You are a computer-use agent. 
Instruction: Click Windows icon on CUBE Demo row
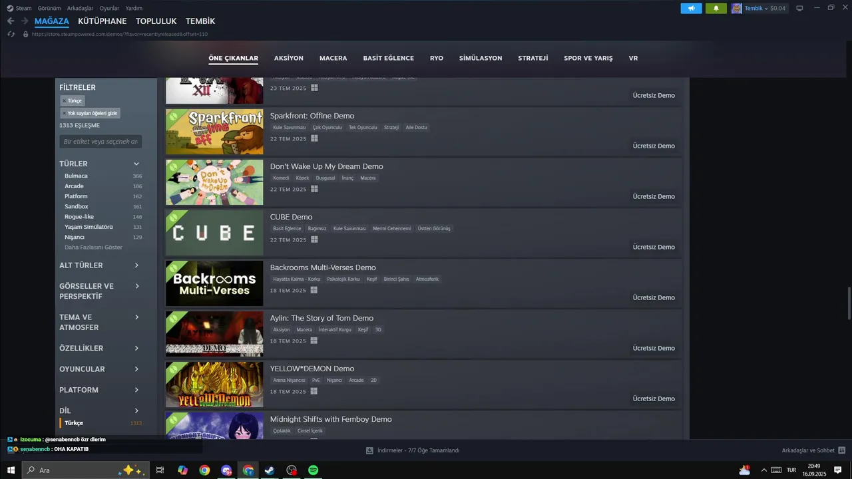314,239
